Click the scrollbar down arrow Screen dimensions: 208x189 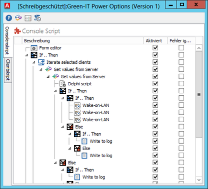(x=199, y=180)
